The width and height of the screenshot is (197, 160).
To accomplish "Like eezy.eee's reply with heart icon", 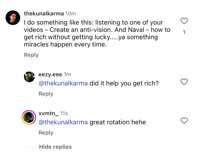I will (x=184, y=82).
